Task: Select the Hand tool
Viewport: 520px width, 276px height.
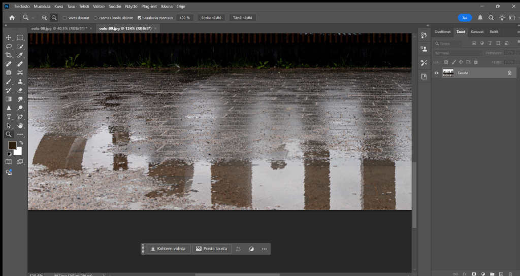Action: point(20,125)
